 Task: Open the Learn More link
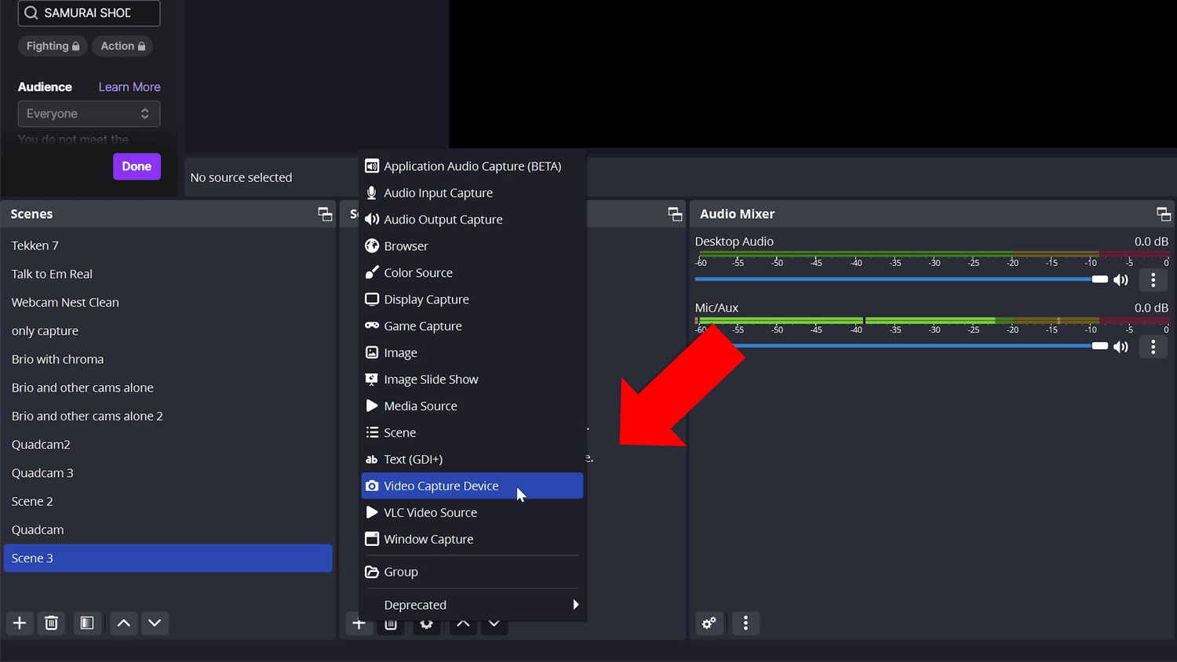click(129, 86)
